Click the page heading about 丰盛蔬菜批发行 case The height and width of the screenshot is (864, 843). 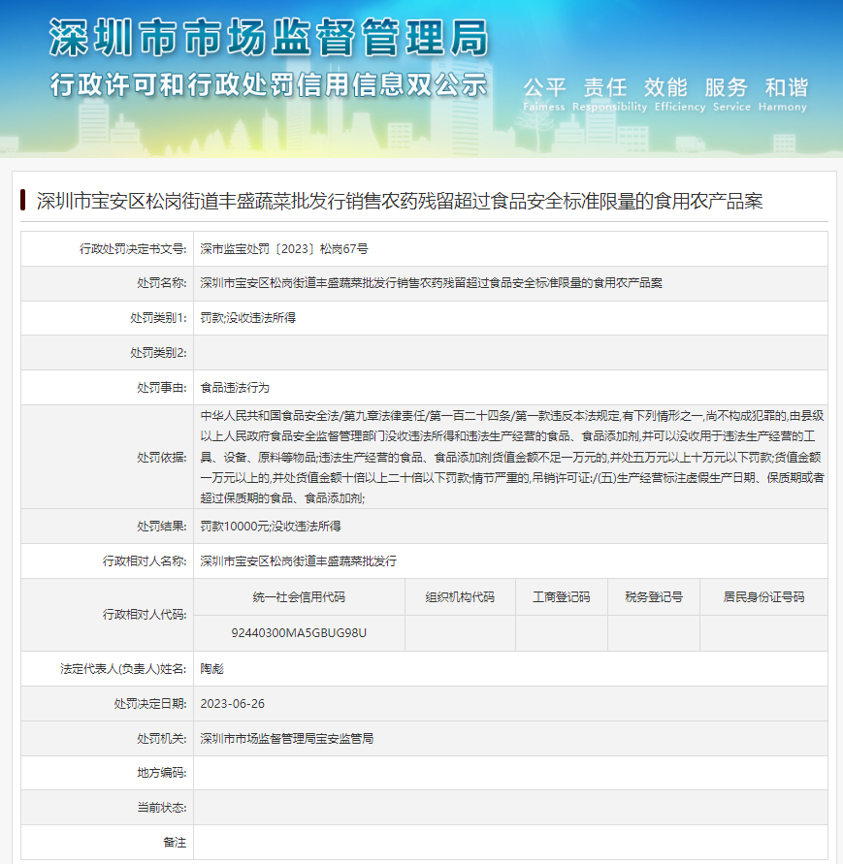click(400, 201)
